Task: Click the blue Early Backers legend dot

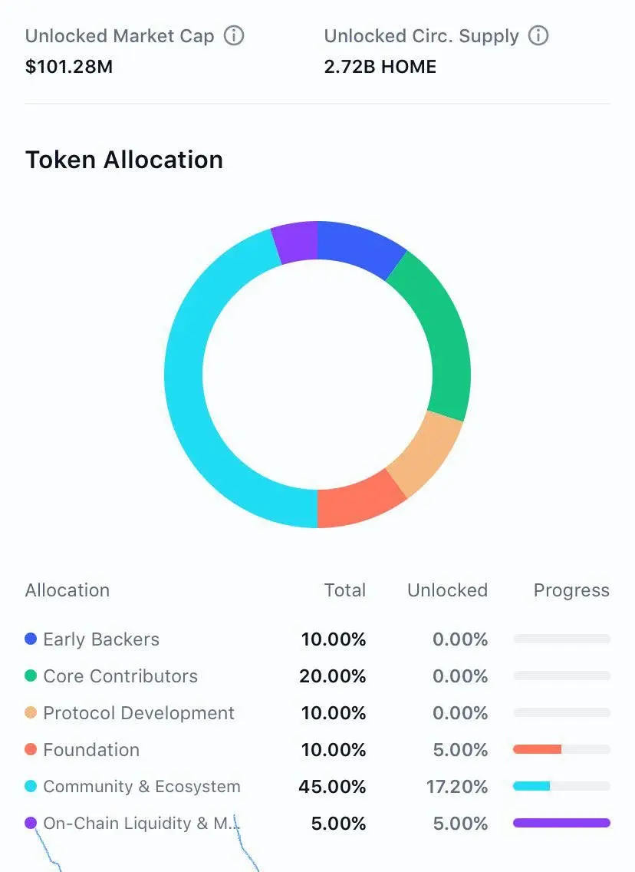Action: point(31,639)
